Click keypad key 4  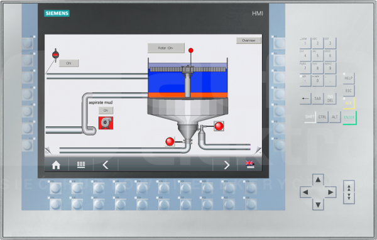pyautogui.click(x=305, y=55)
